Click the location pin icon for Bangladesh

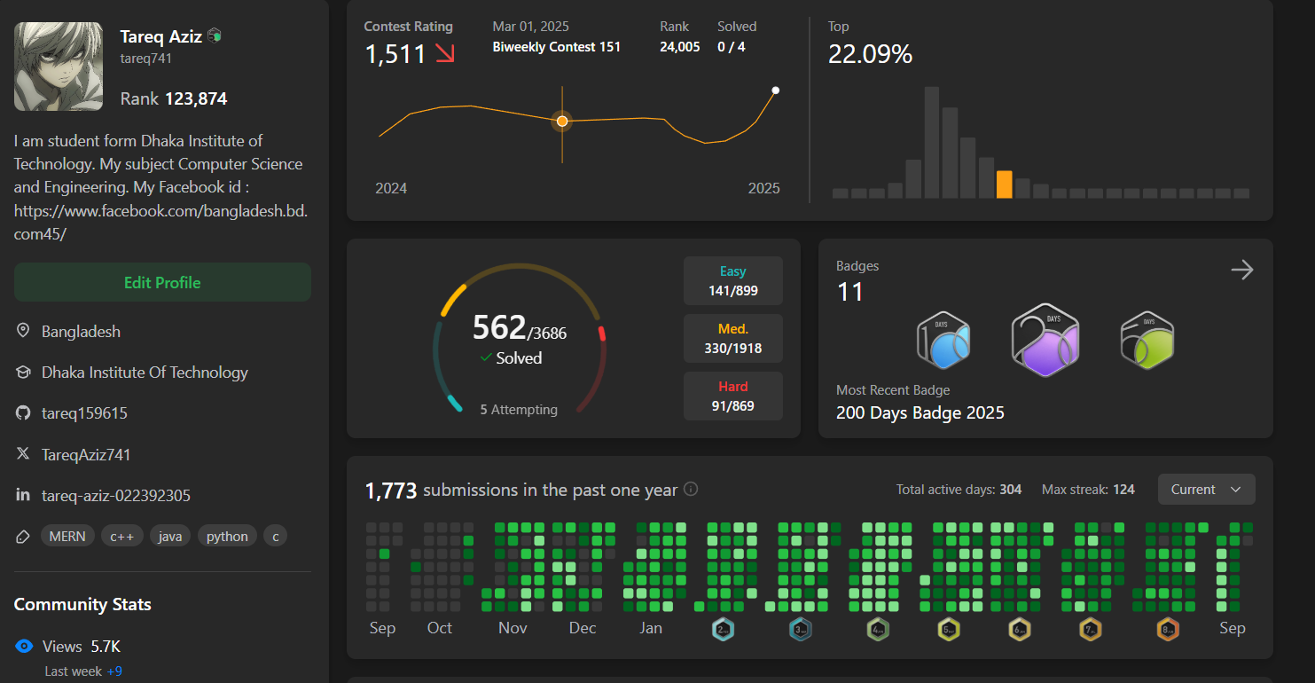click(x=22, y=331)
